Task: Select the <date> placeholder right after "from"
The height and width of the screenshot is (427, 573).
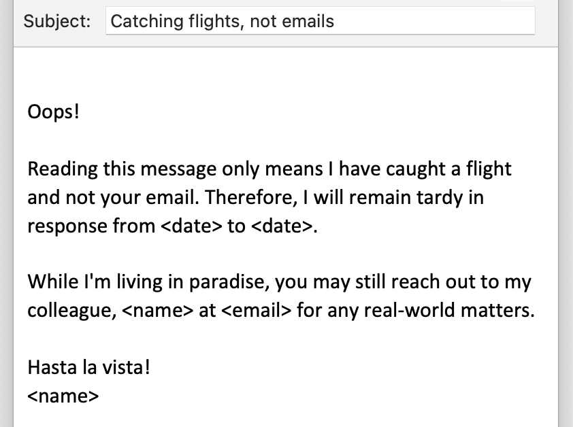Action: tap(191, 226)
